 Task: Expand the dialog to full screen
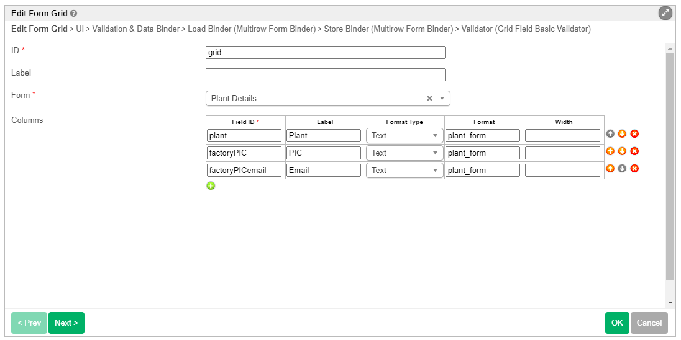665,13
